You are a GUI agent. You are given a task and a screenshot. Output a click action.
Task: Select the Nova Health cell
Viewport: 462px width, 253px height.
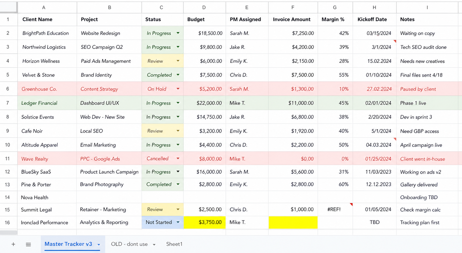47,197
